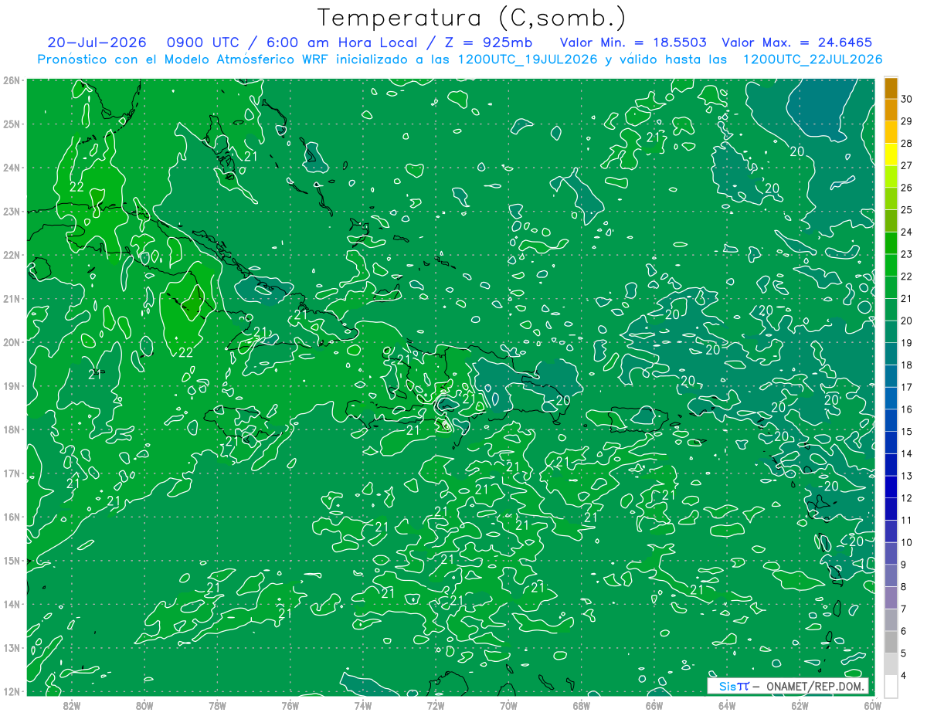Click the longitude axis label "68W"
Screen dimensions: 927x716
click(581, 704)
